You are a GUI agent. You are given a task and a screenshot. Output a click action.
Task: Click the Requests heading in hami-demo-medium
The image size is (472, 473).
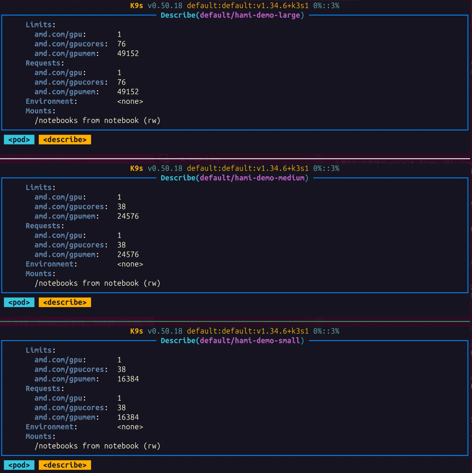click(45, 226)
